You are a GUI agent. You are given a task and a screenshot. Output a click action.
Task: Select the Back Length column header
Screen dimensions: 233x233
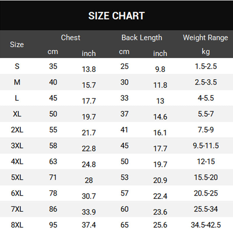(x=142, y=38)
